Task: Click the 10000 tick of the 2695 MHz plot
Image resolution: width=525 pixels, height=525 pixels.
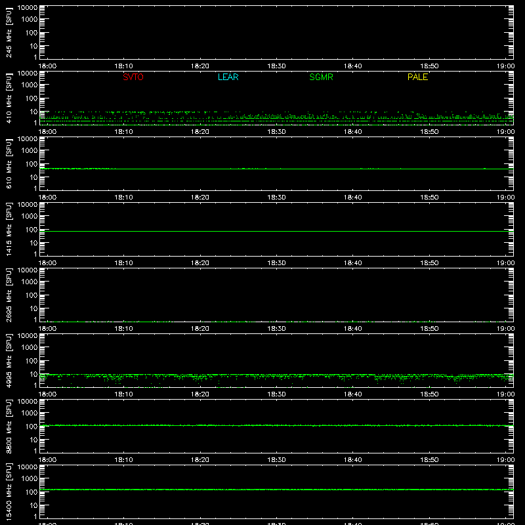Action: pos(28,270)
